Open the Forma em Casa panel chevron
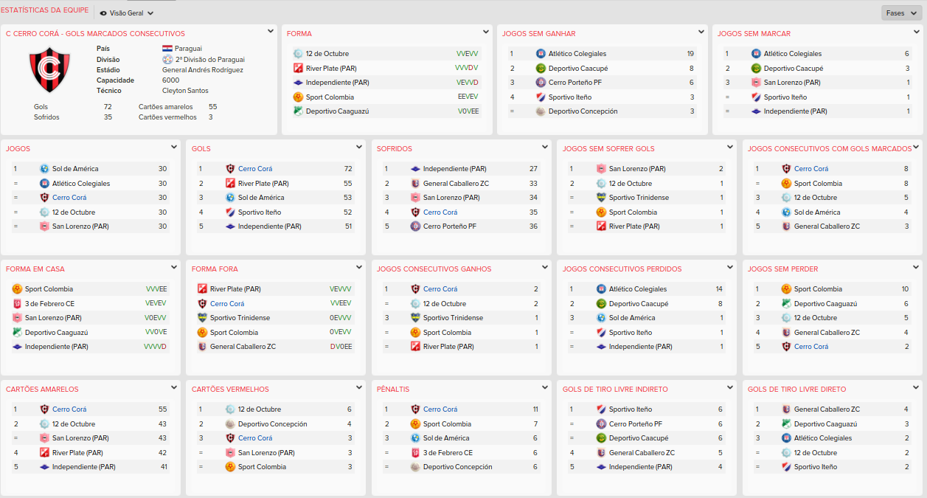The width and height of the screenshot is (927, 498). point(174,267)
